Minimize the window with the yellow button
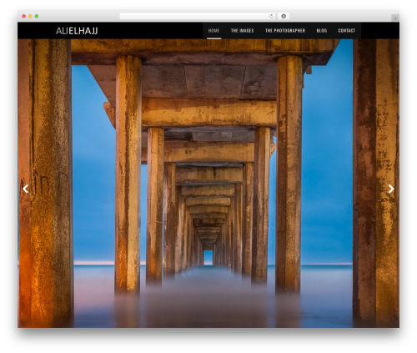 (x=30, y=17)
